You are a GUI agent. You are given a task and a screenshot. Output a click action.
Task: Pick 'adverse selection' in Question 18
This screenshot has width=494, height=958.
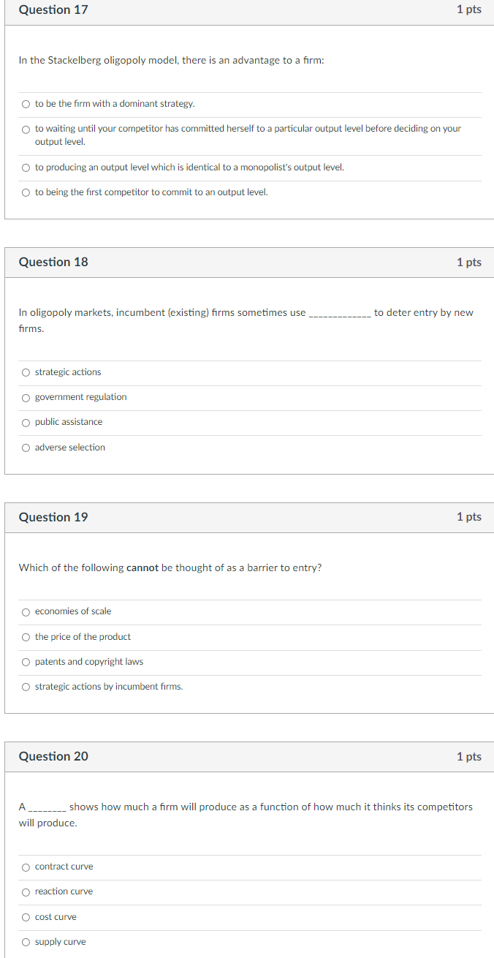coord(26,447)
